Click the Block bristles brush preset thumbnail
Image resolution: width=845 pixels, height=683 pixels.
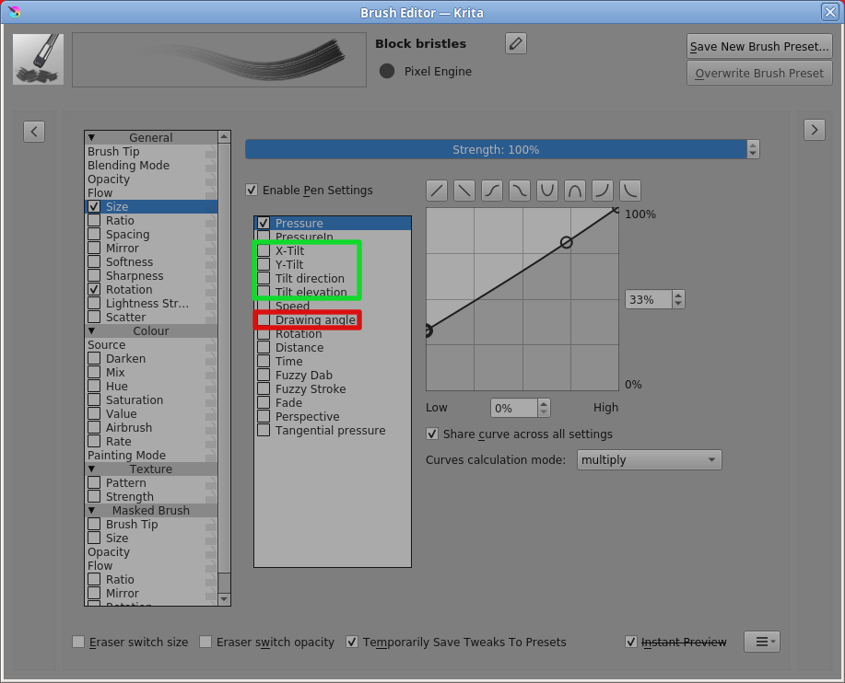[39, 59]
